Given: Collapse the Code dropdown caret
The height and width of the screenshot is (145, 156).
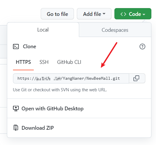Looking at the screenshot, I should click(144, 14).
